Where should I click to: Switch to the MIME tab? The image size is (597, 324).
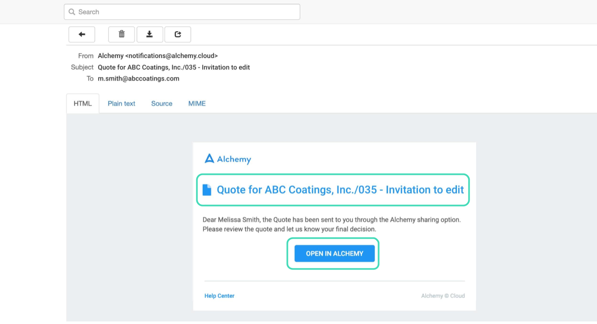[x=197, y=103]
